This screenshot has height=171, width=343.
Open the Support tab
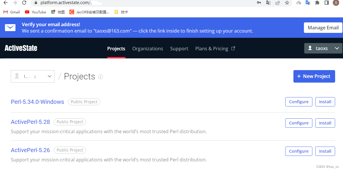click(179, 49)
